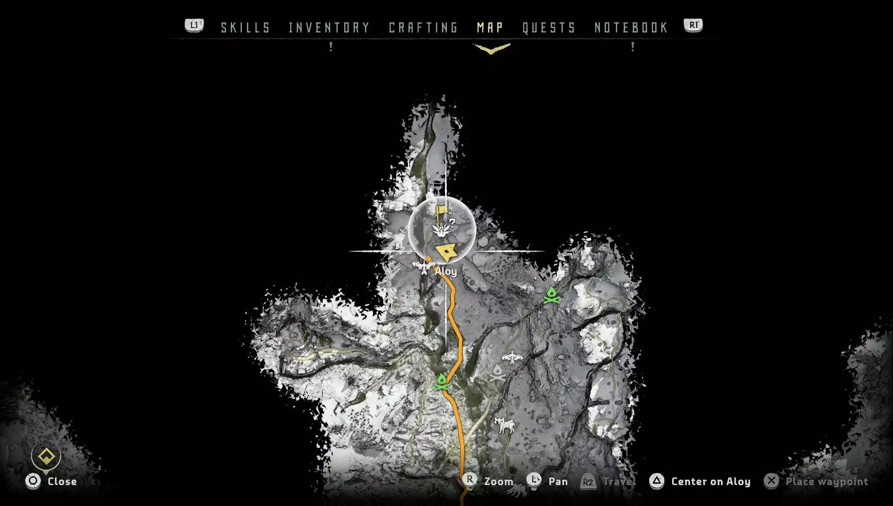Select the Glinthawk machine site next to Aloy
Screen dimensions: 893x506
pyautogui.click(x=424, y=267)
